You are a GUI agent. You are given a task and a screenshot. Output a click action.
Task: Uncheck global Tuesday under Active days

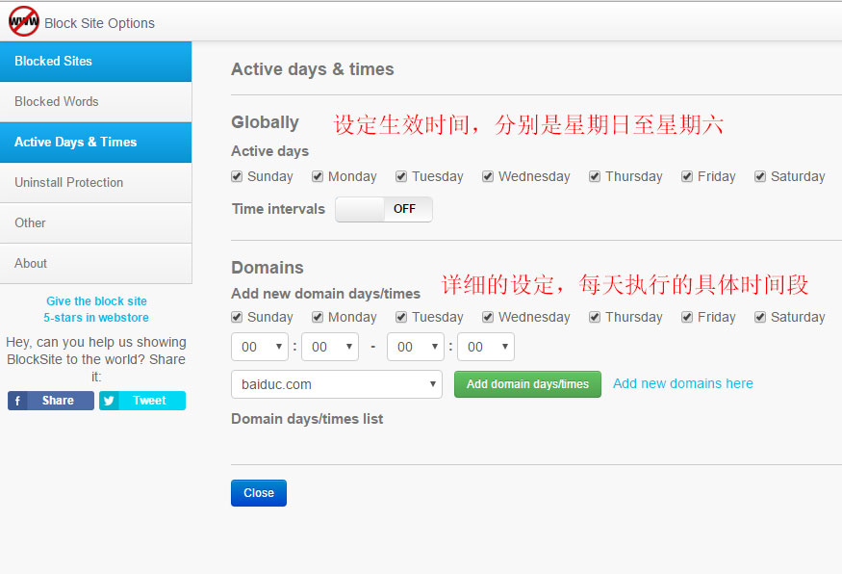[x=401, y=176]
